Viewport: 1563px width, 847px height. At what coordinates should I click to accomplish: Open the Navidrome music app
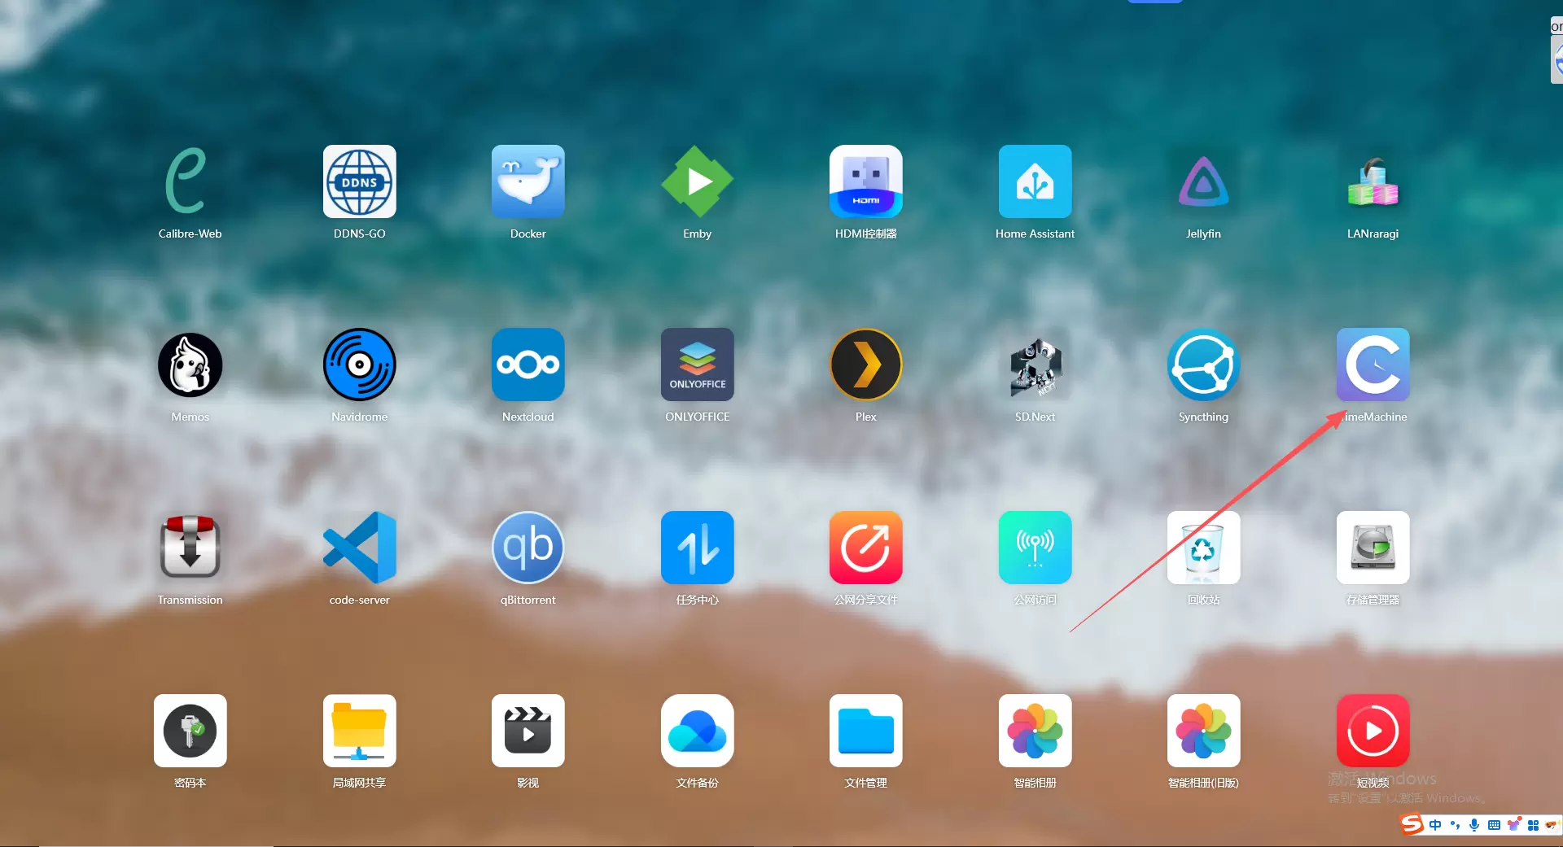[359, 365]
